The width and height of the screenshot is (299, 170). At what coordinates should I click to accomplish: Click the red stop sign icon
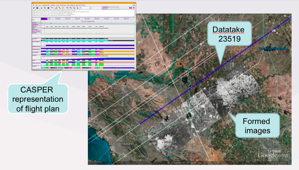(x=134, y=8)
